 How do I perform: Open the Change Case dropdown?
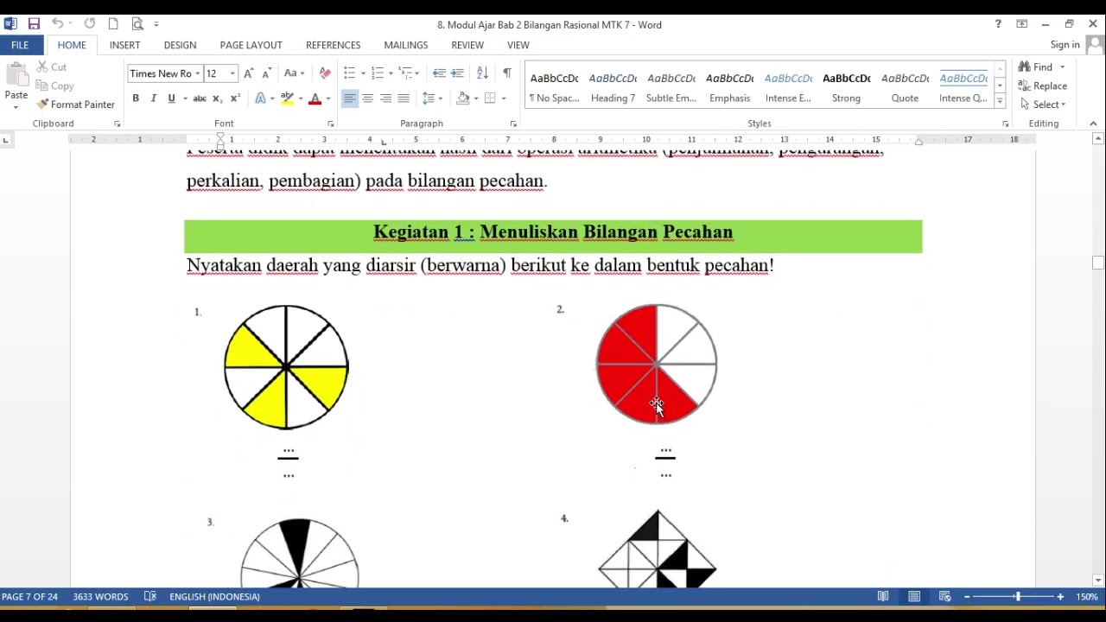click(x=295, y=73)
